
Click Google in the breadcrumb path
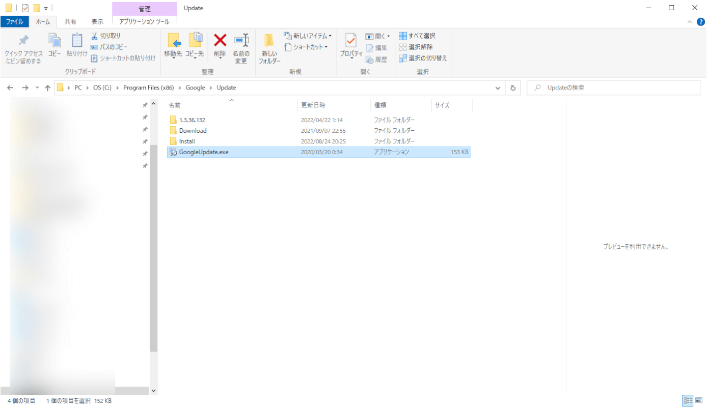pos(195,88)
